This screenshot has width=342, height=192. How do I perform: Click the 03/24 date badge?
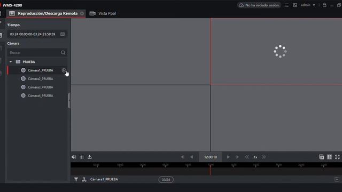[x=166, y=180]
